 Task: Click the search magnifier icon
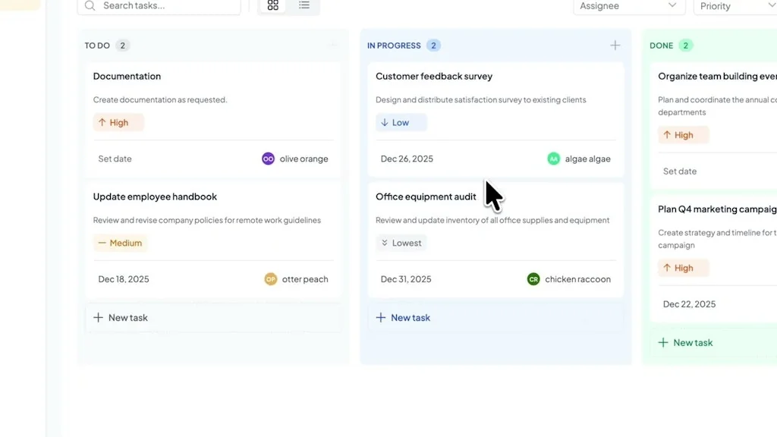click(x=89, y=6)
